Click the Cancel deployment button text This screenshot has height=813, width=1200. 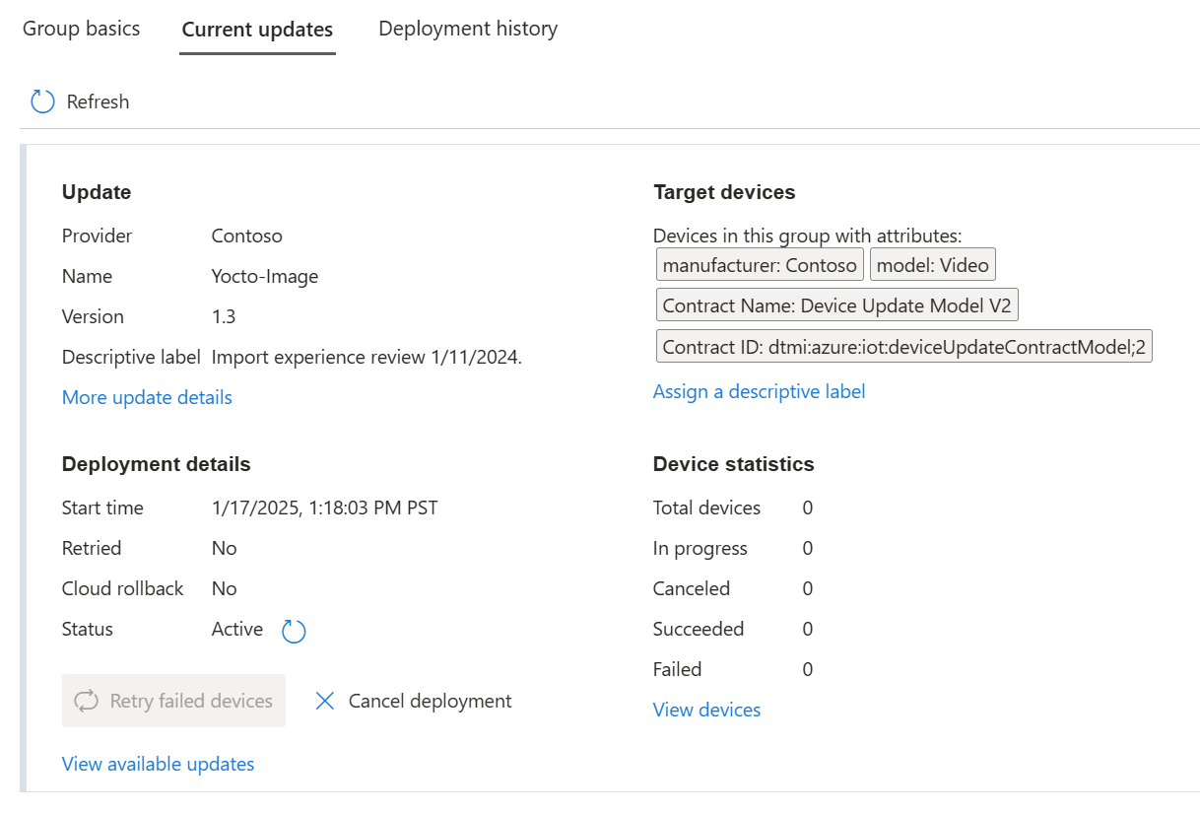(x=430, y=701)
